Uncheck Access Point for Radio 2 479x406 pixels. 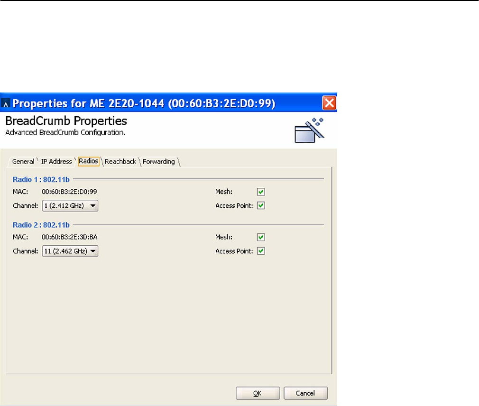pos(261,251)
